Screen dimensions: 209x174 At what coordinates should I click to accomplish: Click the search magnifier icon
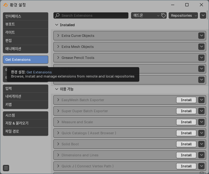point(57,15)
